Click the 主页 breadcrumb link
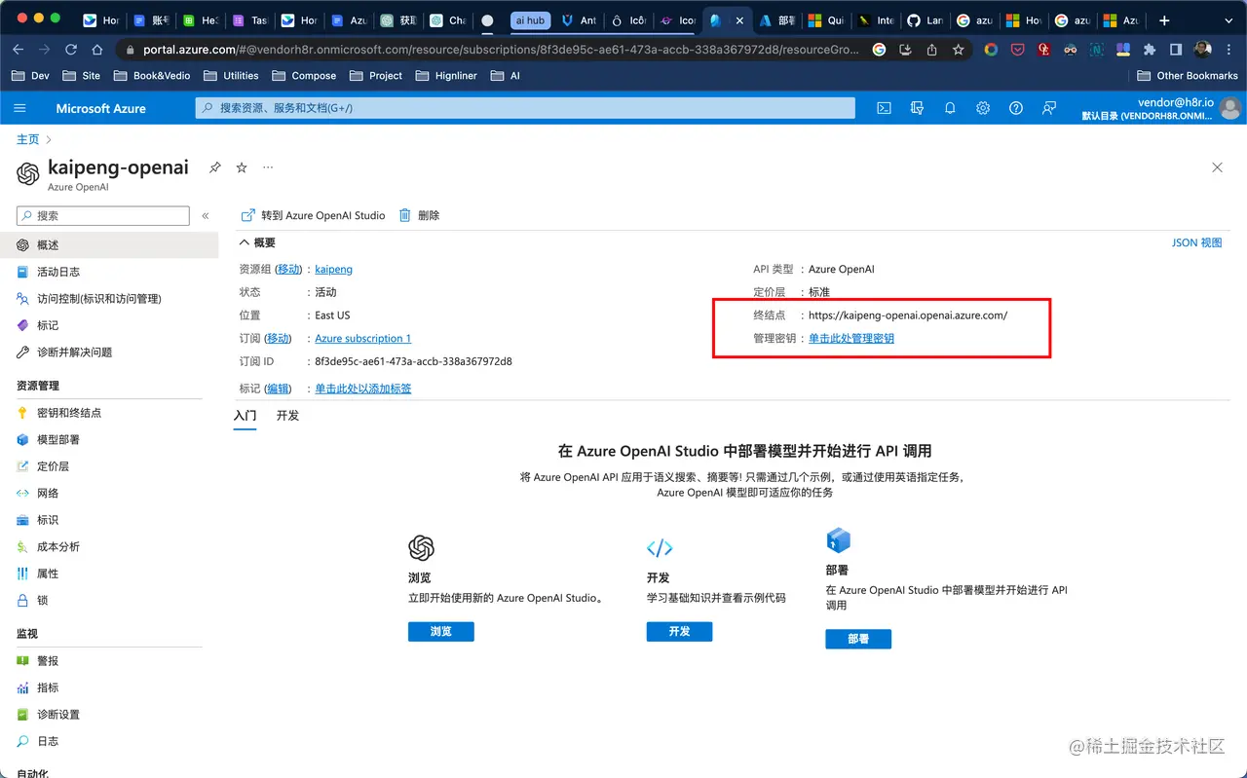 coord(28,139)
